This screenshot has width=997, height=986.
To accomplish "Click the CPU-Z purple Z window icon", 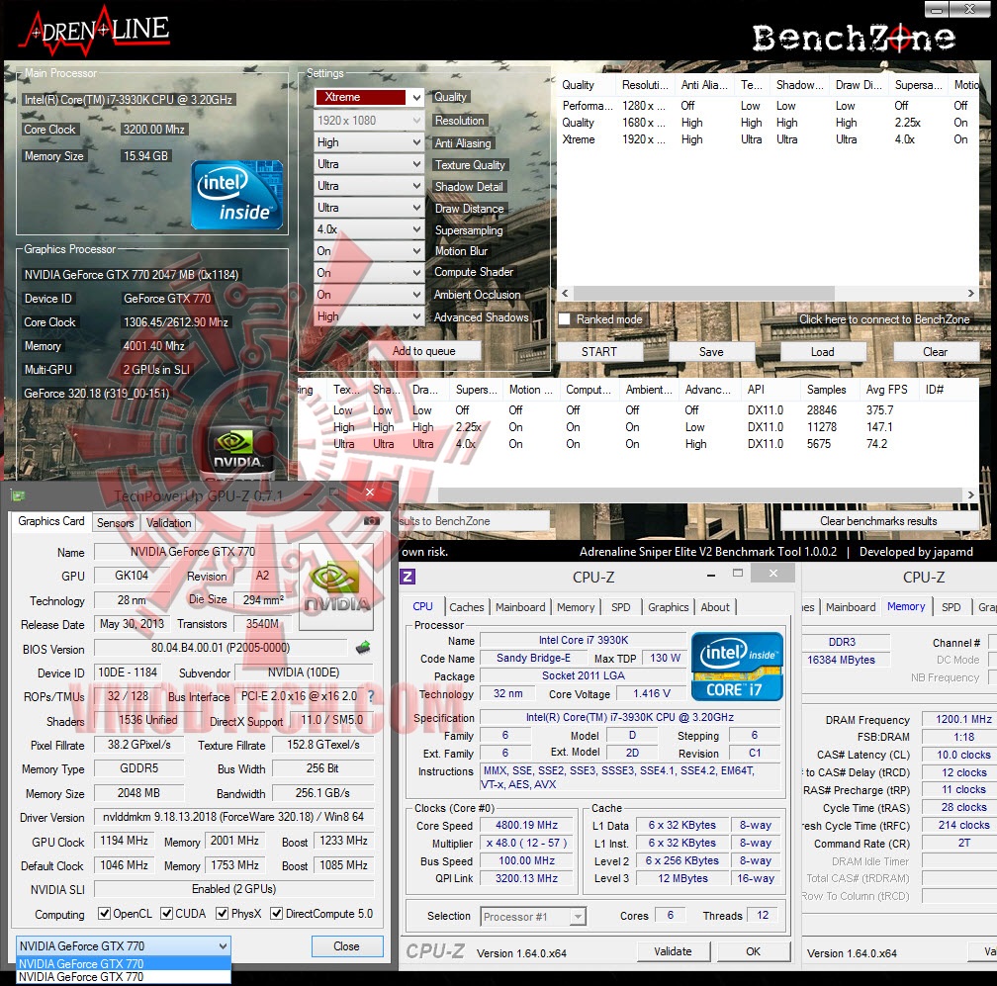I will click(408, 577).
